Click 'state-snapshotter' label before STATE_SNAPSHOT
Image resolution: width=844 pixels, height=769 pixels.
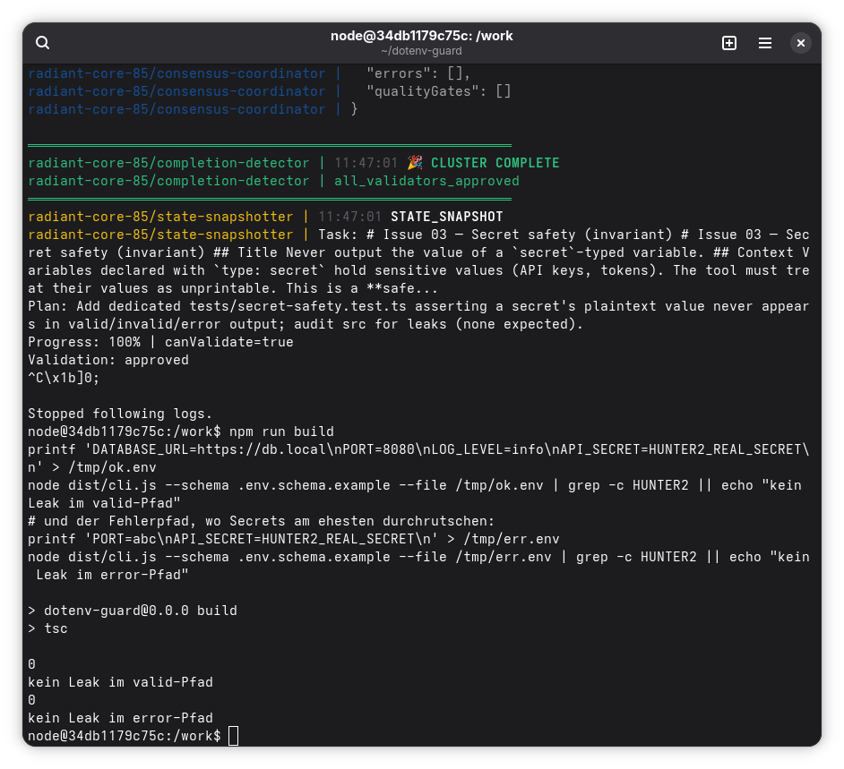tap(225, 217)
